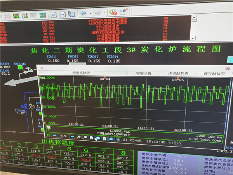Open dropdown arrow next to forward button
The image size is (233, 175).
104,14
